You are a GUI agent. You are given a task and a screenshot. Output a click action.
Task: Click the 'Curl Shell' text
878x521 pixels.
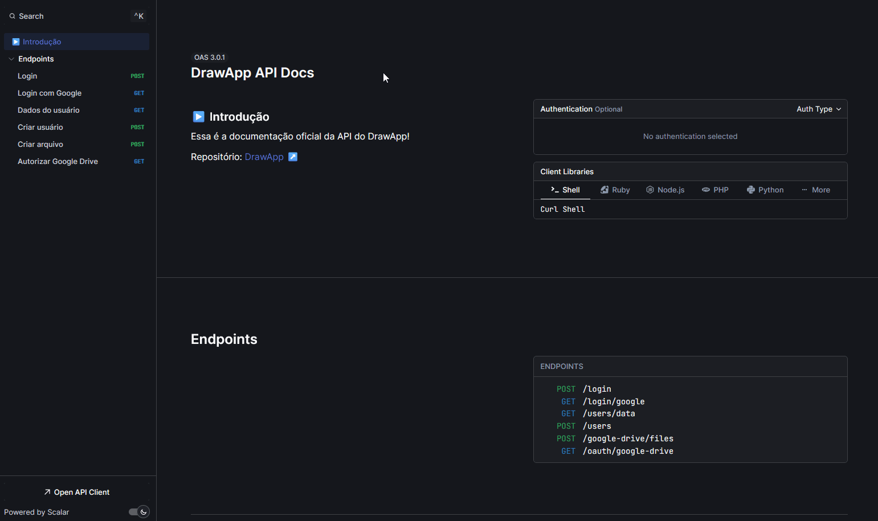pos(562,209)
